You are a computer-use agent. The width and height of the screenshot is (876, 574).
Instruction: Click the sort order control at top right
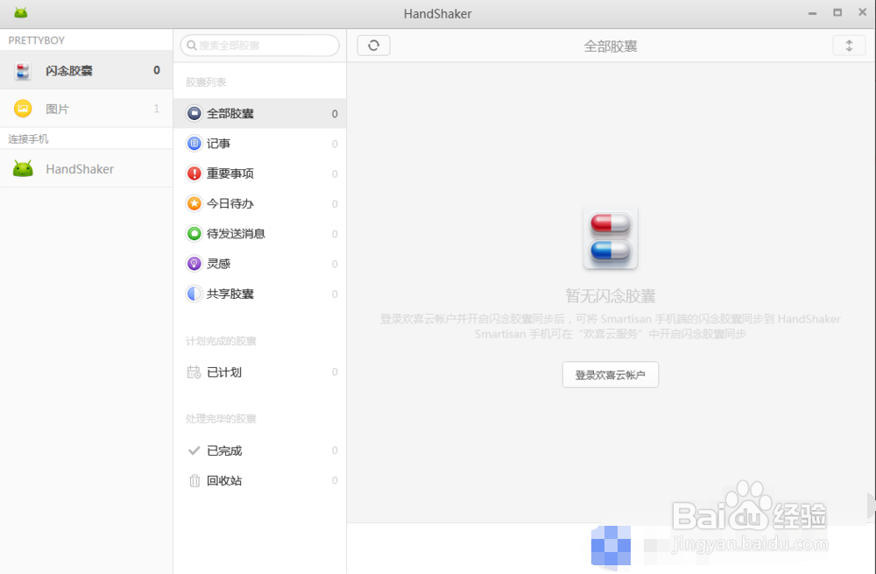point(849,45)
